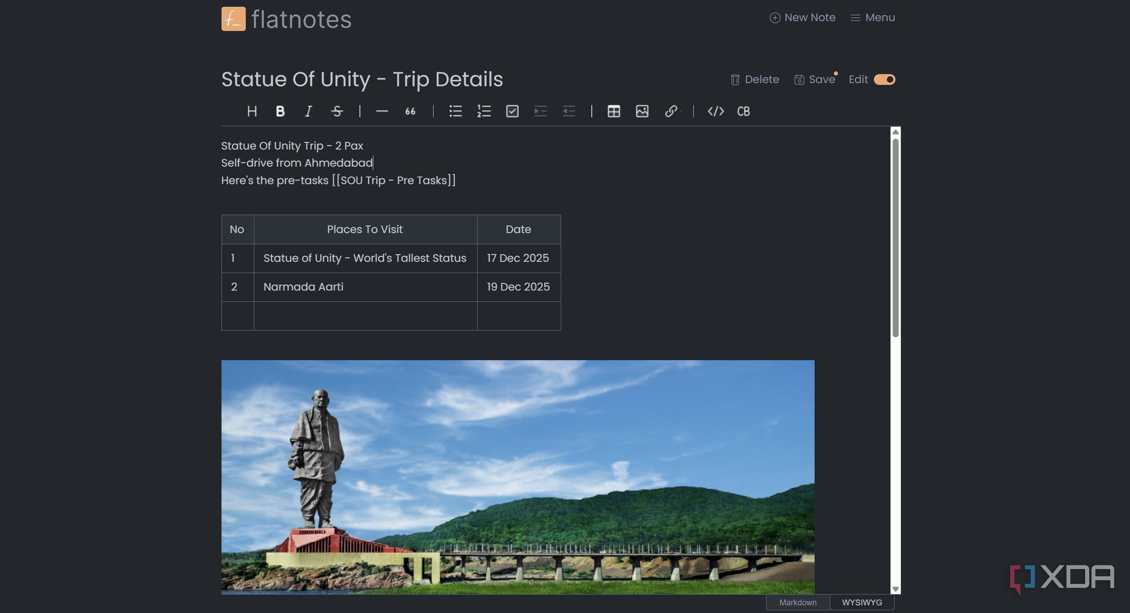
Task: Delete this note
Action: (755, 79)
